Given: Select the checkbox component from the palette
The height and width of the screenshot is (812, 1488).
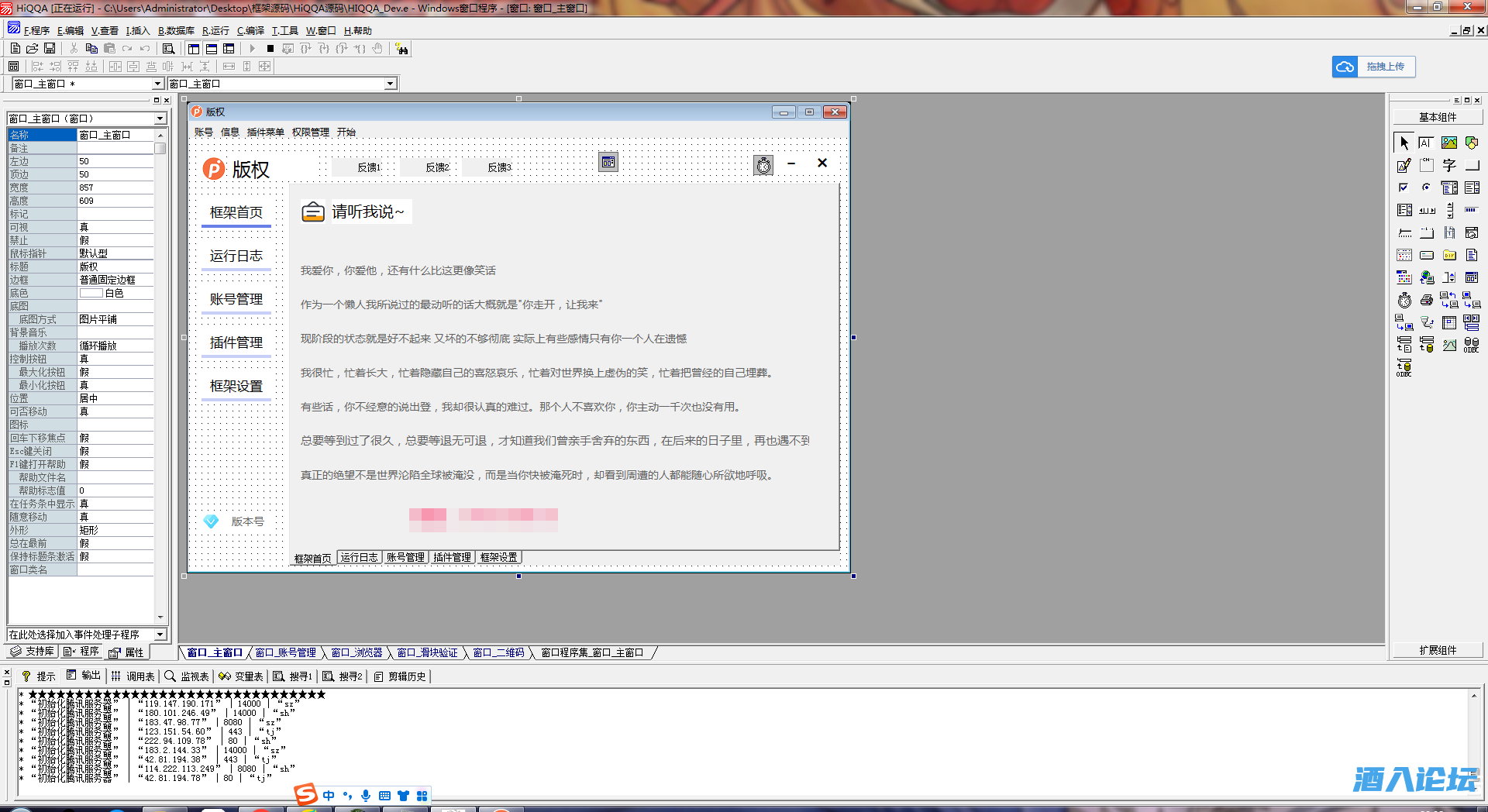Looking at the screenshot, I should click(x=1404, y=187).
